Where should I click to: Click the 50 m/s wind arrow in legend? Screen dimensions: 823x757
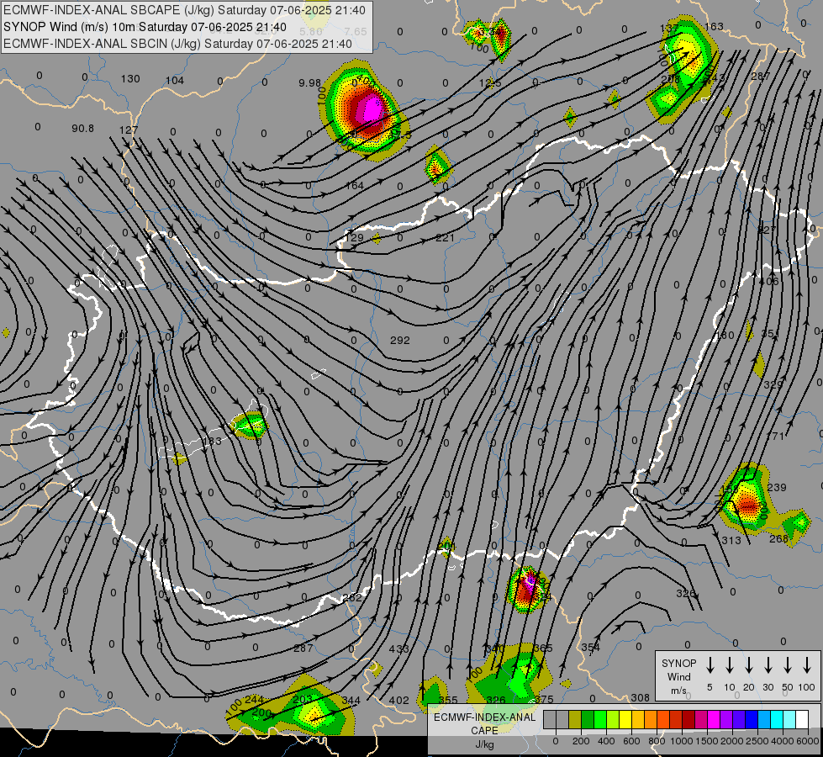[788, 665]
